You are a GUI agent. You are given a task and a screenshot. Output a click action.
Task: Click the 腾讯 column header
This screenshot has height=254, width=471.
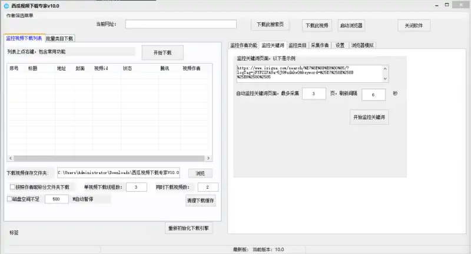point(170,68)
